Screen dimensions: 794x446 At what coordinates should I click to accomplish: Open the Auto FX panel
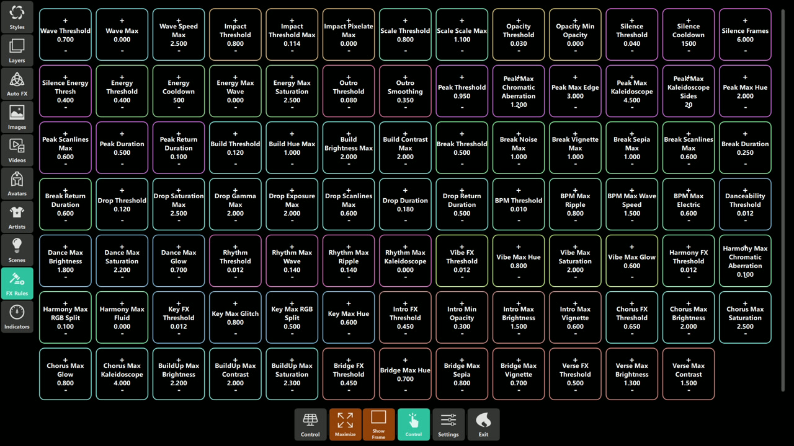coord(17,83)
